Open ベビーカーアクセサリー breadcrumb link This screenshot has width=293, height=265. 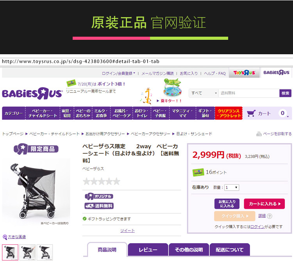point(150,133)
